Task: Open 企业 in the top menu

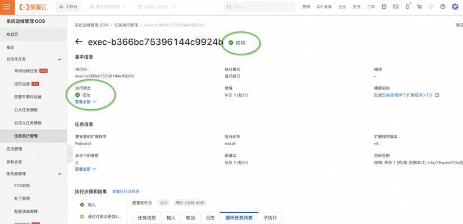Action: coord(342,7)
